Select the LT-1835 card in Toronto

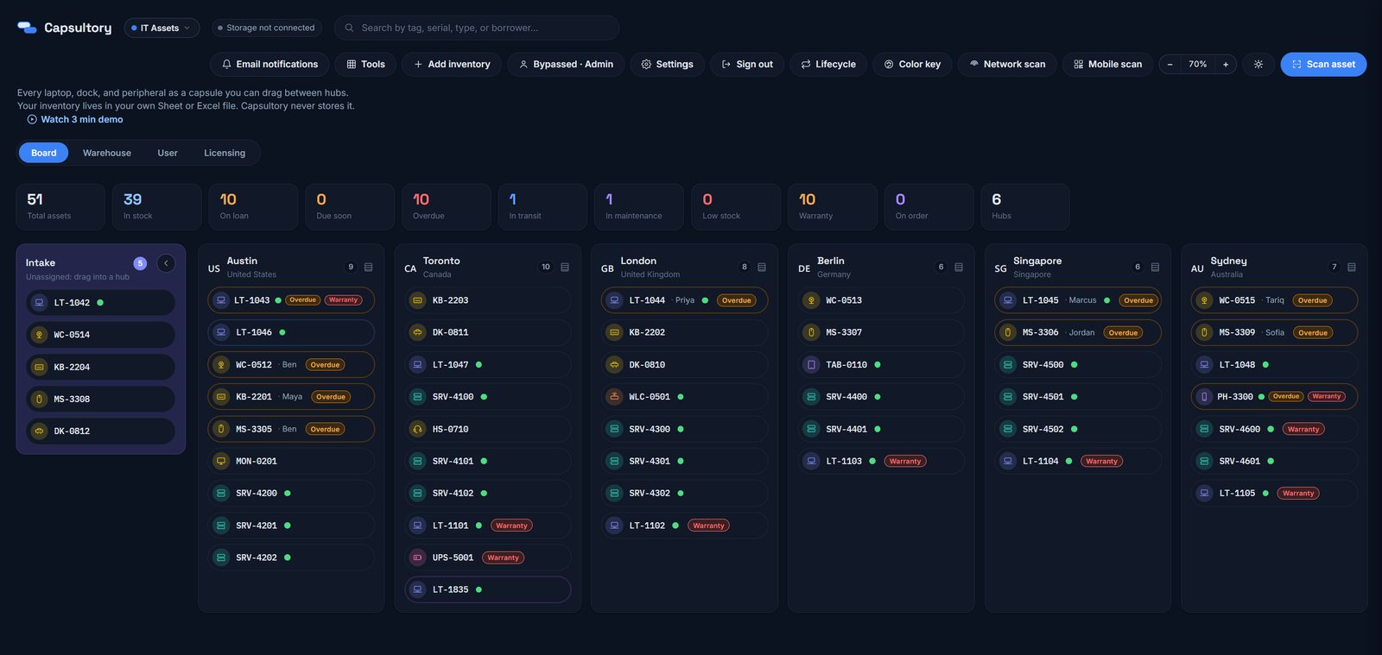488,590
